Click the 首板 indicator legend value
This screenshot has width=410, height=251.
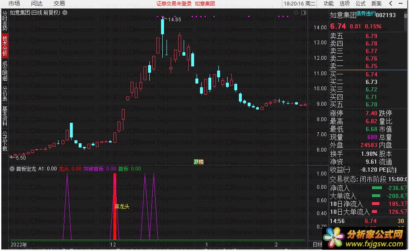pyautogui.click(x=136, y=169)
